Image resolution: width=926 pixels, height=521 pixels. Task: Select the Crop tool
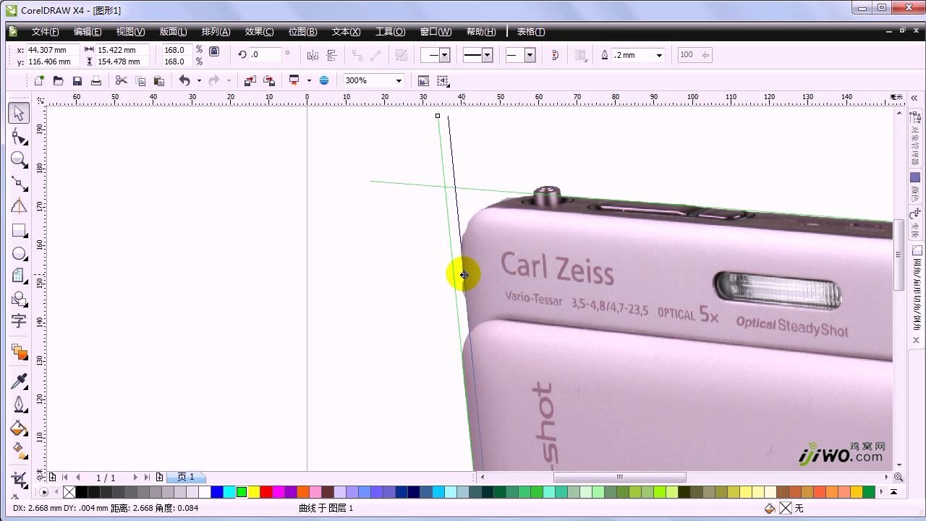pyautogui.click(x=19, y=479)
